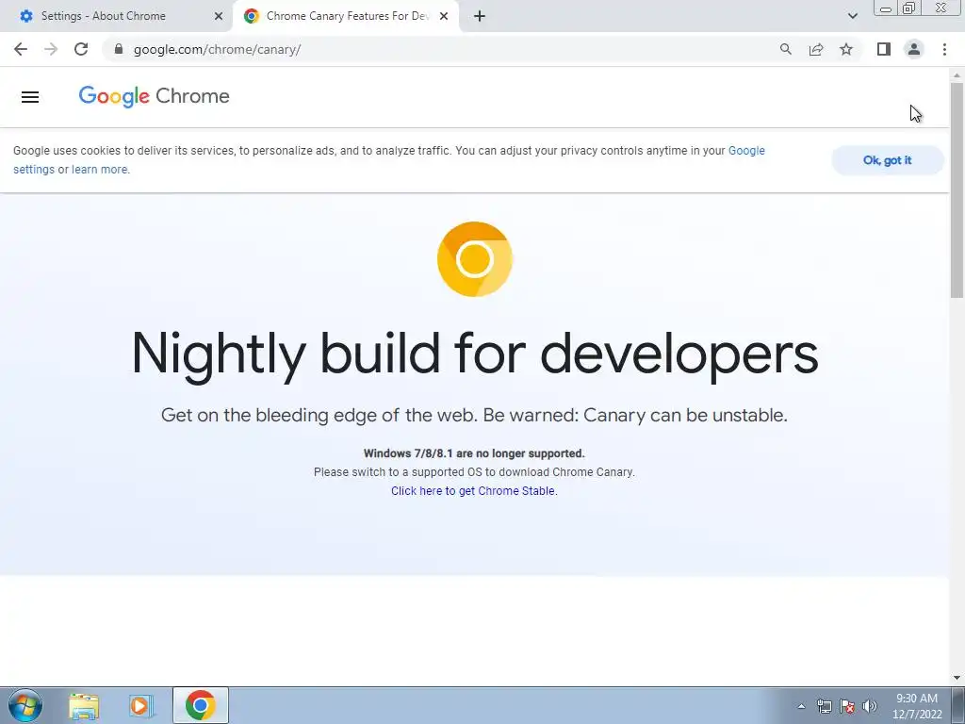Viewport: 965px width, 724px height.
Task: Click the 'Nightly build for developers' heading
Action: [475, 354]
